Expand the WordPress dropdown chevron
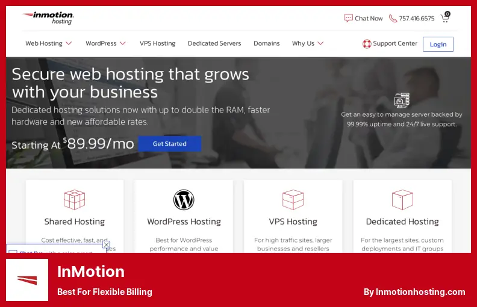Viewport: 477px width, 307px height. point(123,43)
